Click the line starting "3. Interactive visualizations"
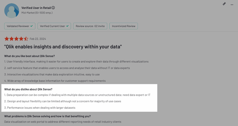The height and width of the screenshot is (126, 238). 52,74
